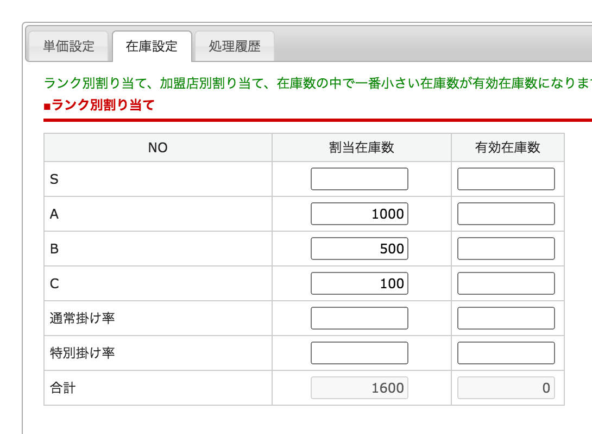Click the 割当在庫数 column header
Viewport: 592px width, 434px height.
tap(361, 147)
